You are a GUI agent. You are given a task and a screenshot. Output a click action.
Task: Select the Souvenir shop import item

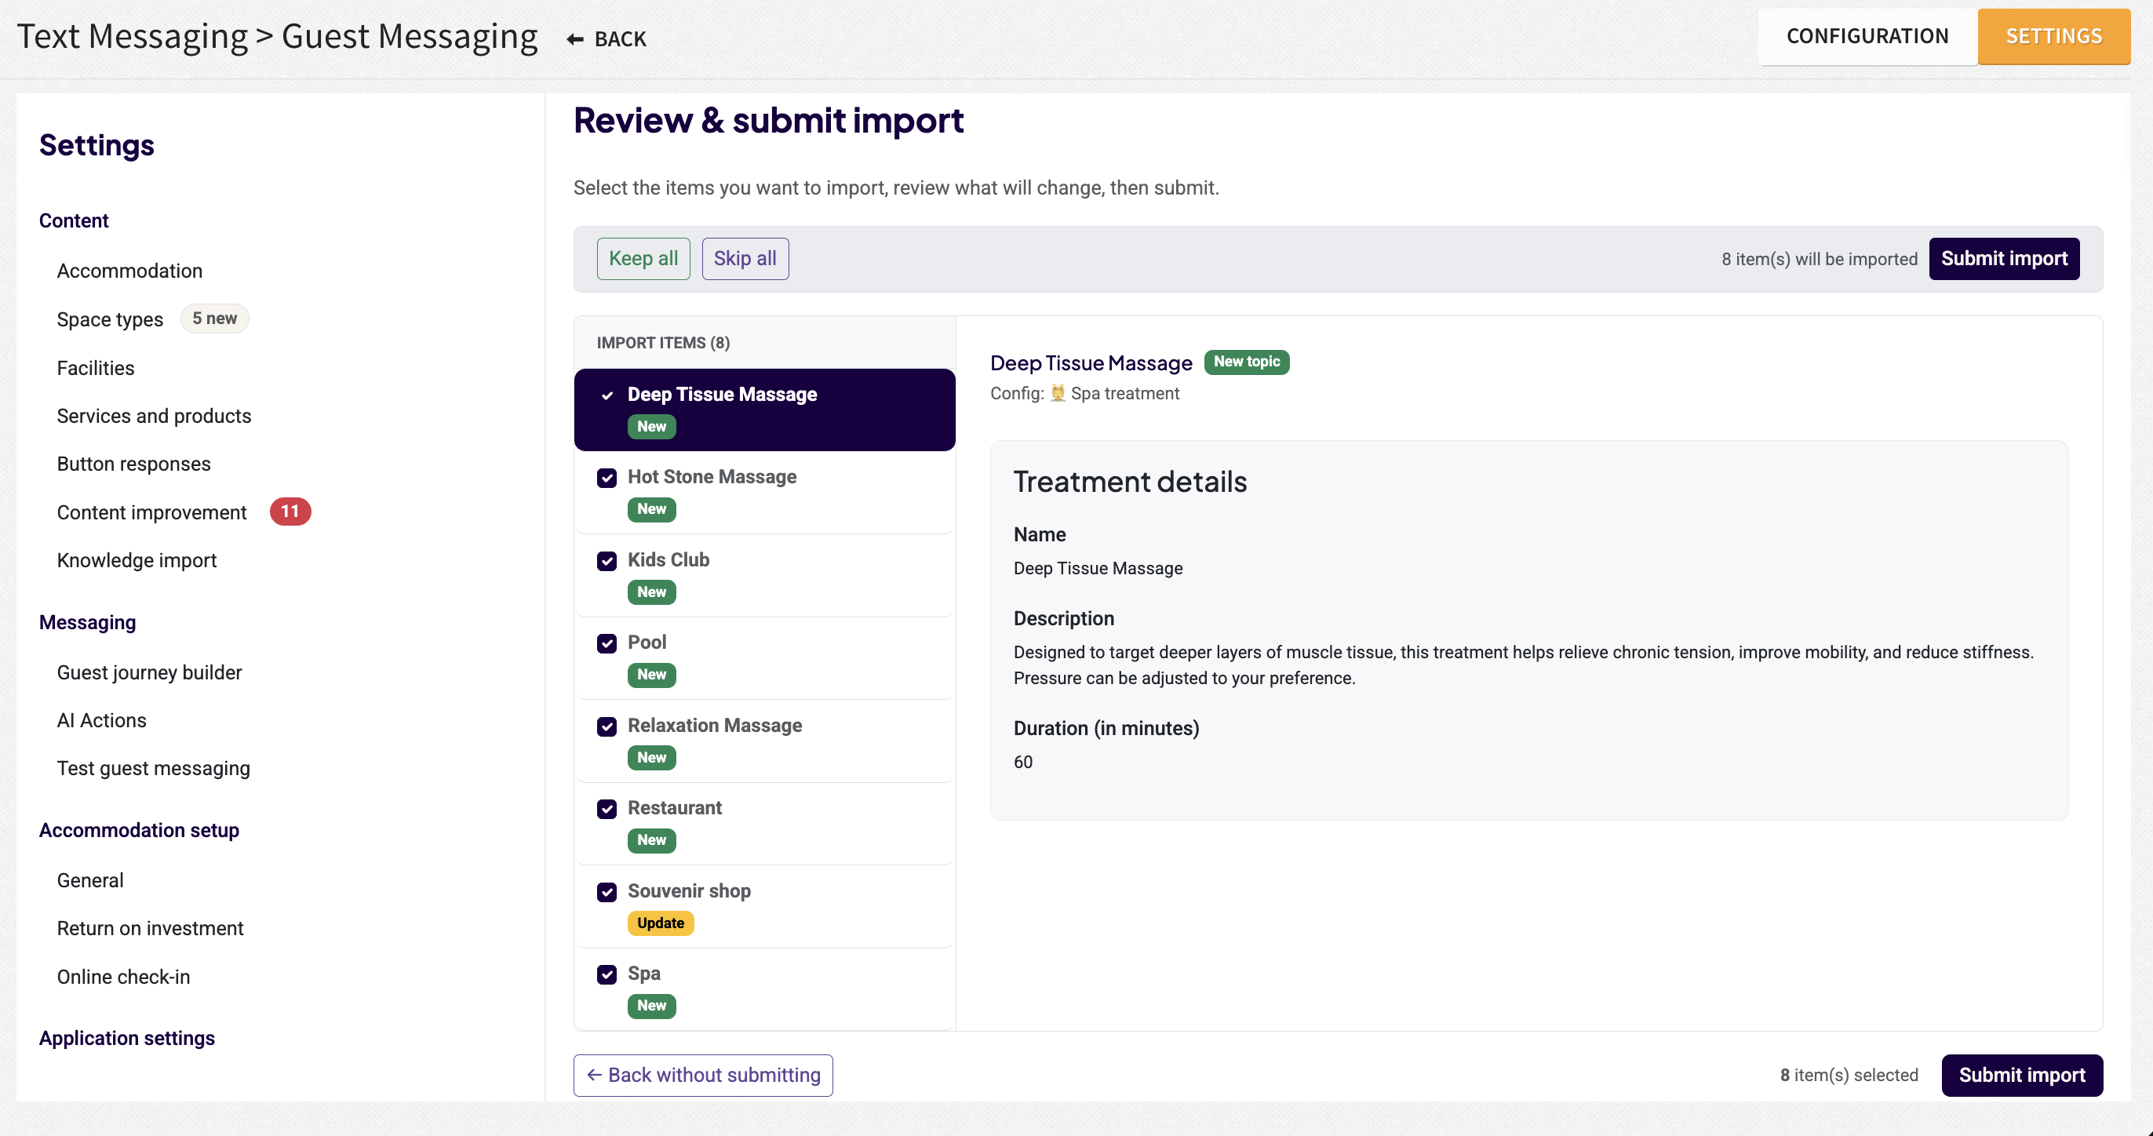tap(764, 906)
